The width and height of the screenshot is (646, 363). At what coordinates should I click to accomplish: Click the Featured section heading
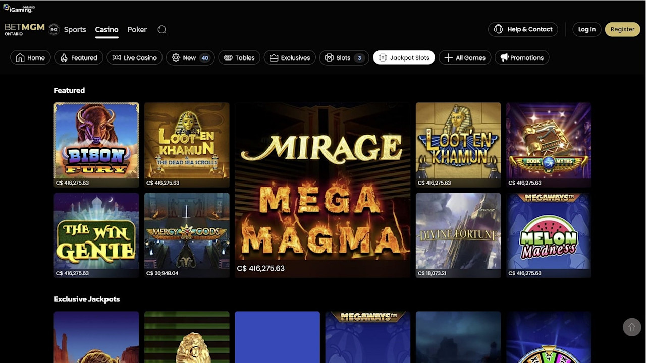(69, 90)
